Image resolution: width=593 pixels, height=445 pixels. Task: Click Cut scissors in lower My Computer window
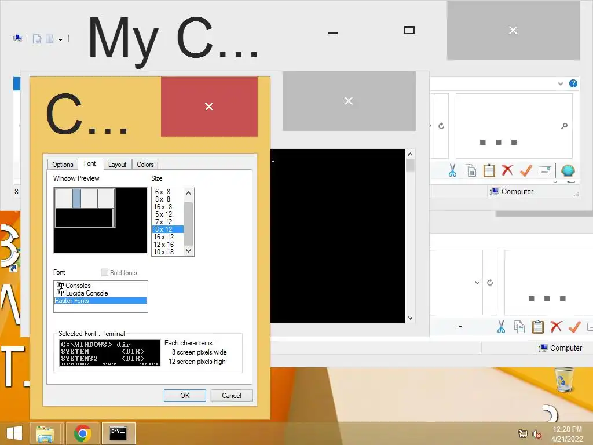(501, 327)
